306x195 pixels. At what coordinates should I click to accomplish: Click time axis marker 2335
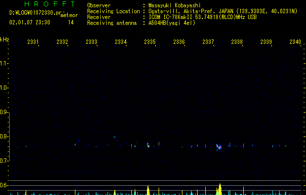150,42
